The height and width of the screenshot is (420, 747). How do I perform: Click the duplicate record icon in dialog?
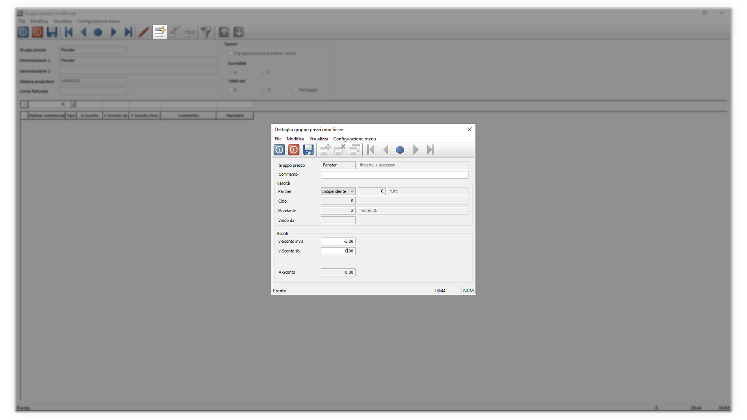(x=354, y=150)
